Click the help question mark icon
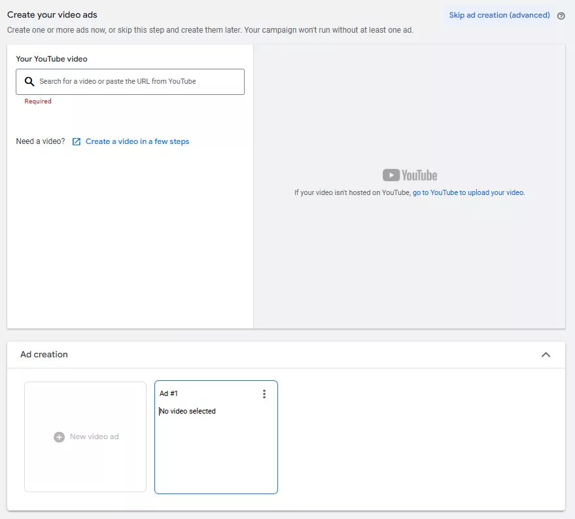Screen dimensions: 575x519 [x=561, y=16]
